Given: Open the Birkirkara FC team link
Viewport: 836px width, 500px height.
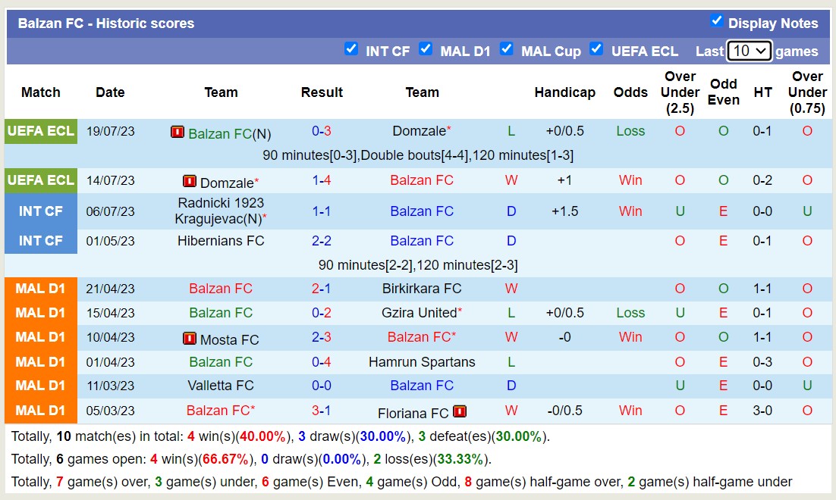Looking at the screenshot, I should 422,289.
